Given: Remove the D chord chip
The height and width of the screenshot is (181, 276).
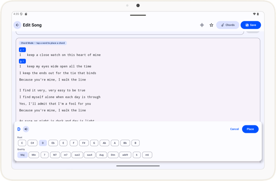Looking at the screenshot, I should (23, 61).
